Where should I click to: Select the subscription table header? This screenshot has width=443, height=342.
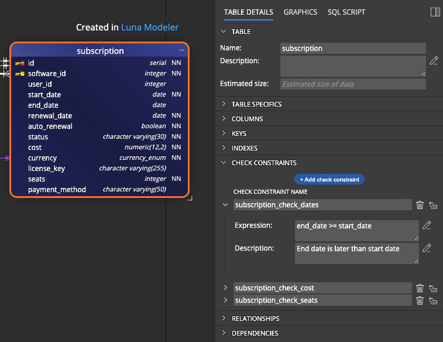(100, 51)
